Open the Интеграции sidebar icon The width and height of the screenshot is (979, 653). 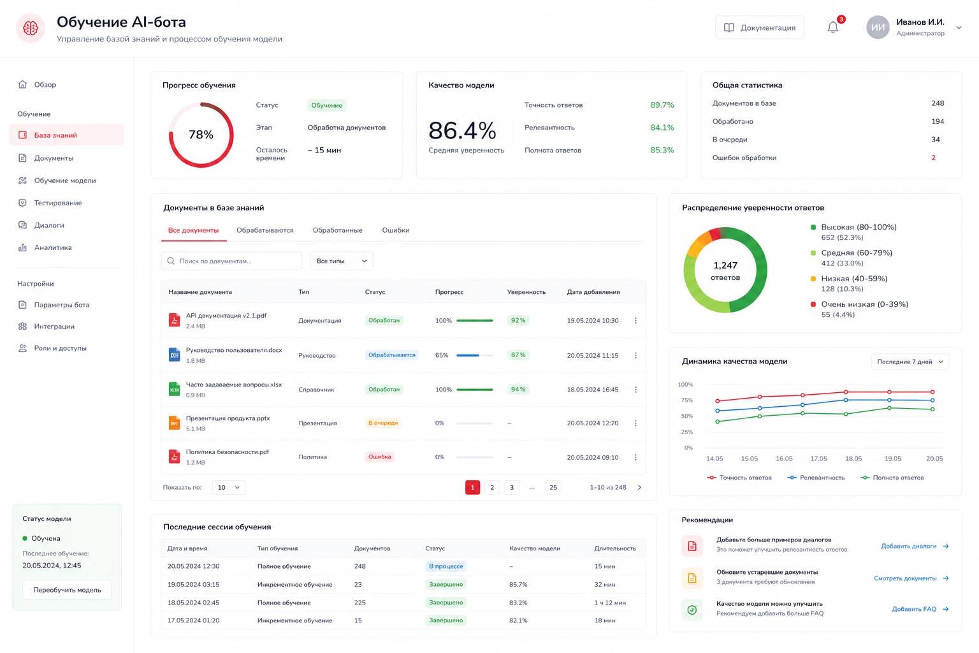(22, 326)
